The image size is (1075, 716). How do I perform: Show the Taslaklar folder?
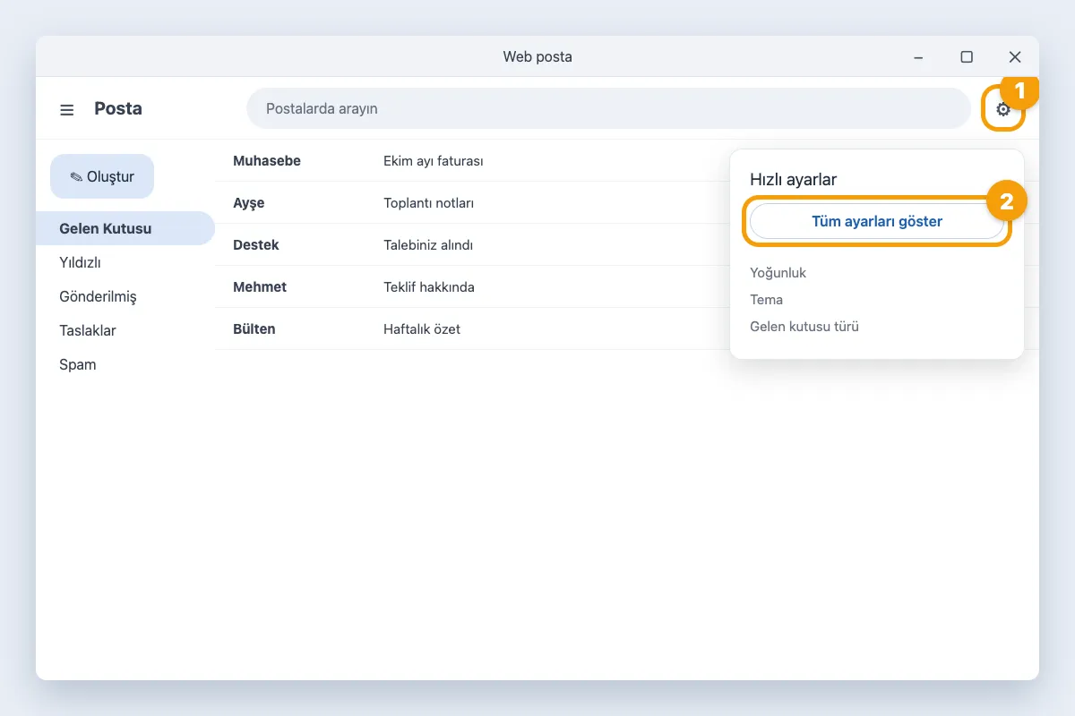coord(125,330)
